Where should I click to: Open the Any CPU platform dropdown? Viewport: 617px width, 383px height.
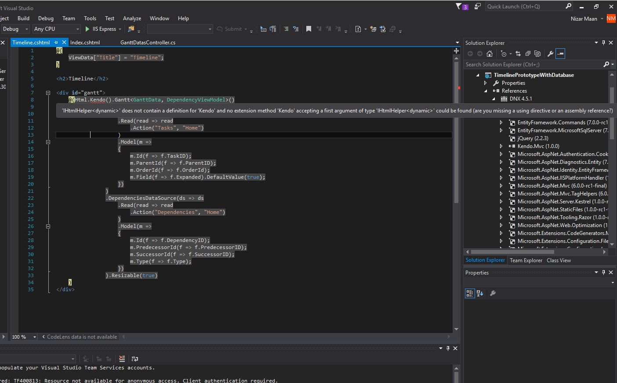coord(57,29)
